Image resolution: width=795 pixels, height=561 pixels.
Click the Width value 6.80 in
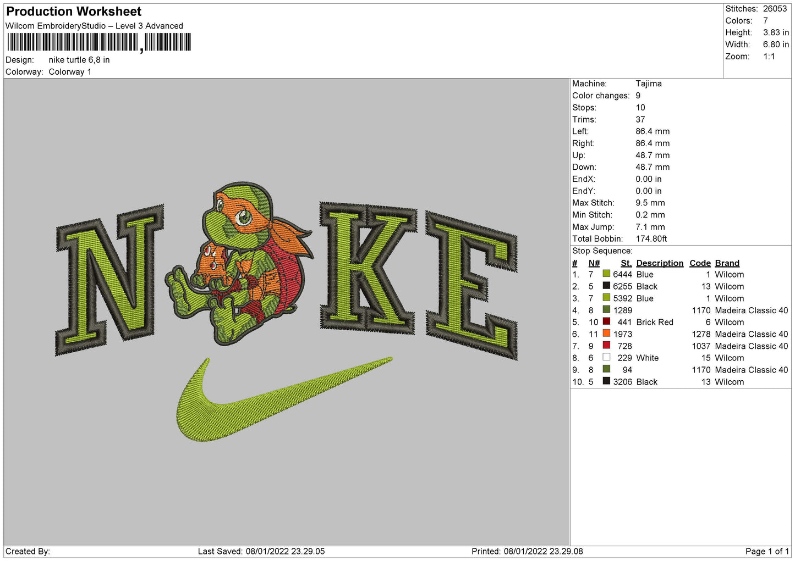[776, 45]
